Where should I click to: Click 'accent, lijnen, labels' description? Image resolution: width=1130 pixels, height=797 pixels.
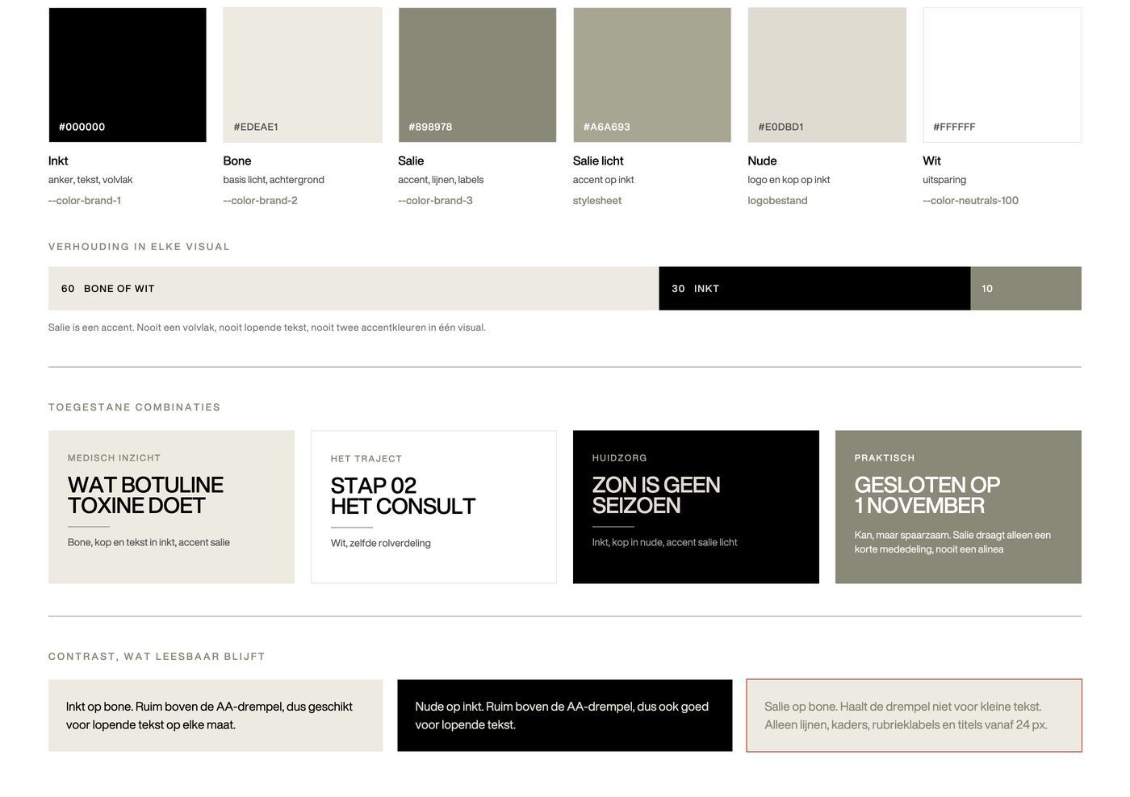click(x=441, y=180)
